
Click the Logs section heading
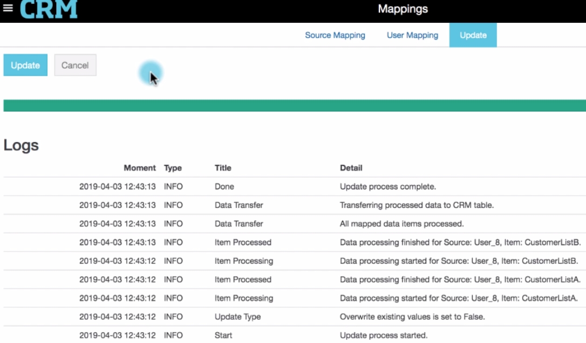(x=21, y=145)
